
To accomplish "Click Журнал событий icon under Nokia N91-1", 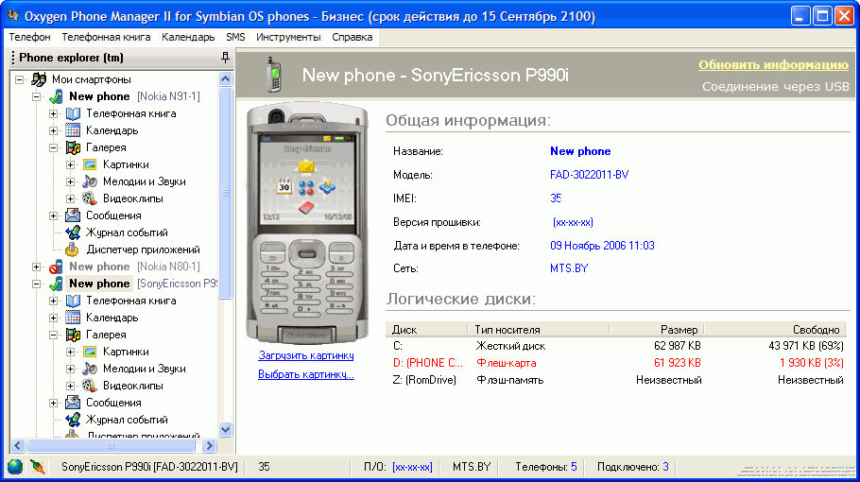I will point(73,232).
